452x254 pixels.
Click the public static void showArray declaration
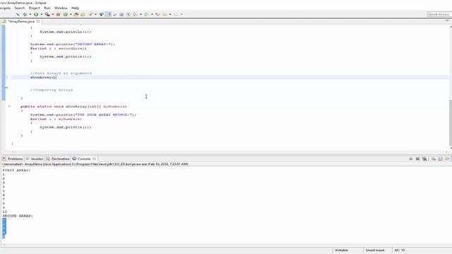[73, 107]
